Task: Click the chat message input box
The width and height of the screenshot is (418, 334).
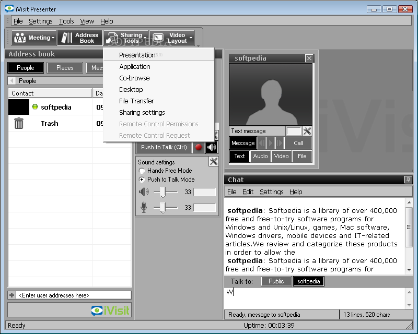Action: click(315, 298)
